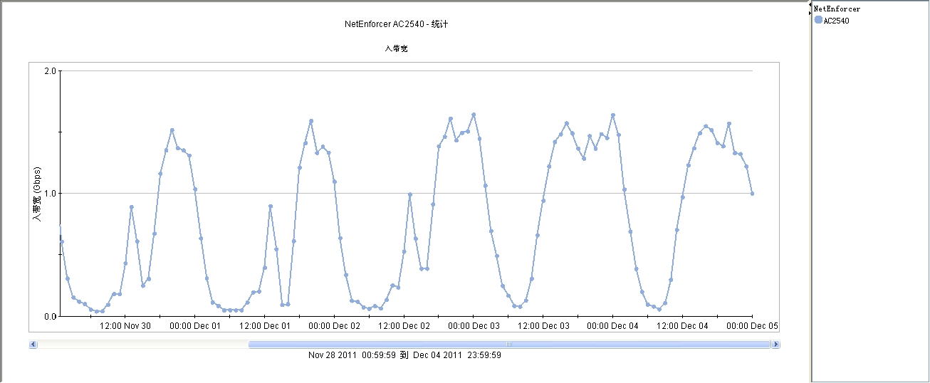Click the scrollbar right arrow below the chart
This screenshot has width=930, height=383.
click(775, 345)
